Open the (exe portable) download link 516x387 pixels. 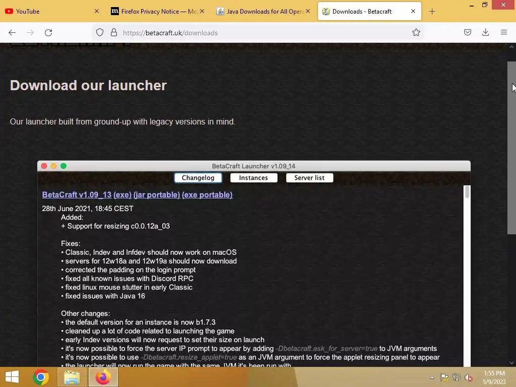[207, 195]
